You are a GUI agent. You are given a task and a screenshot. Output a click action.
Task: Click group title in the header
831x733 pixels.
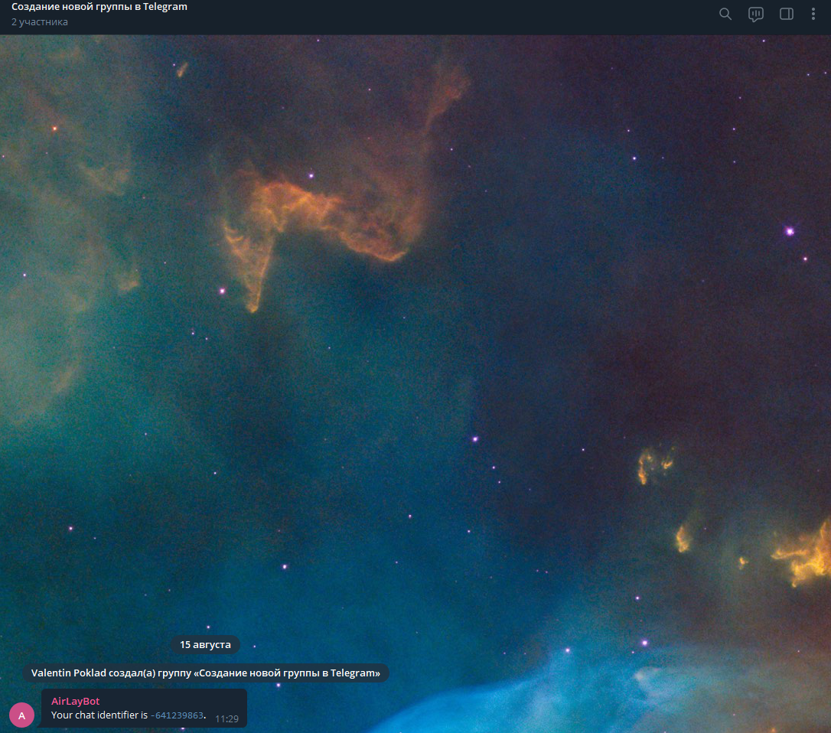(x=99, y=7)
